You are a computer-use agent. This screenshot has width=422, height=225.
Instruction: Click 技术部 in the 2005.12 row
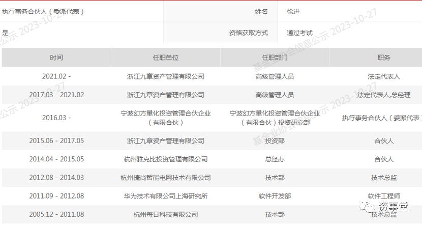point(275,214)
